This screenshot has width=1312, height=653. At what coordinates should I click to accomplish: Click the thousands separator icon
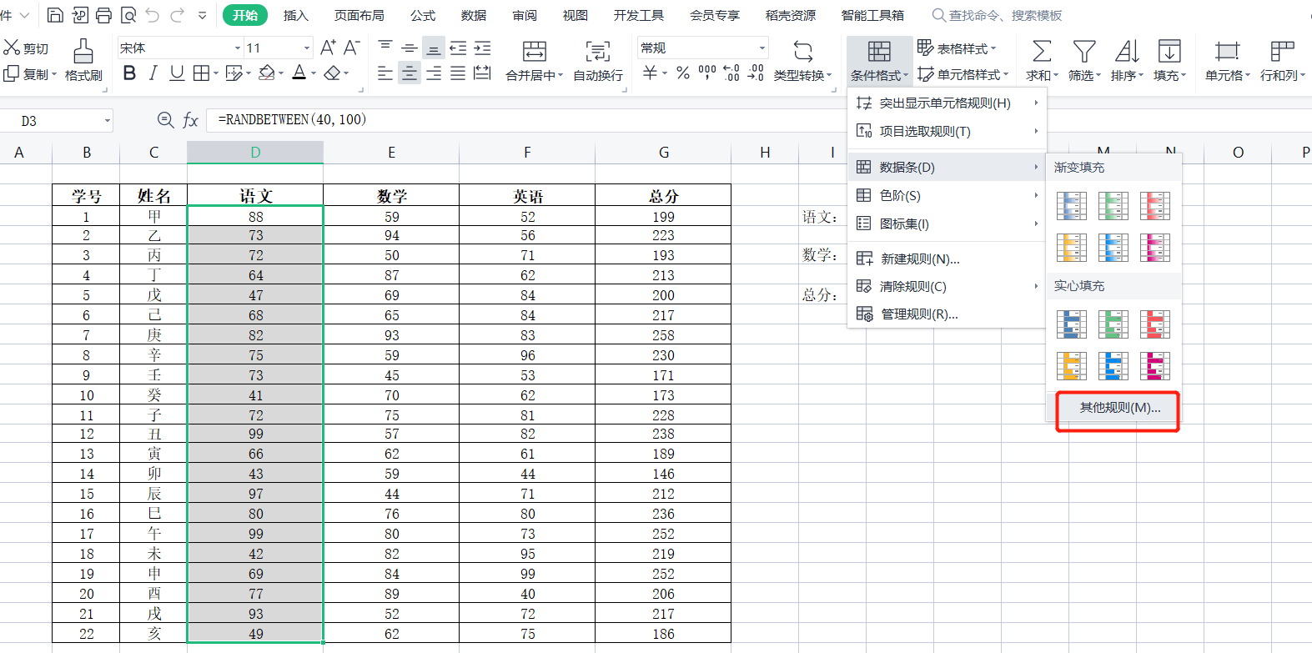tap(707, 73)
